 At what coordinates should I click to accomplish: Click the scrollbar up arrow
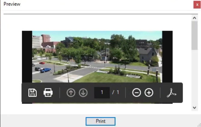click(194, 18)
